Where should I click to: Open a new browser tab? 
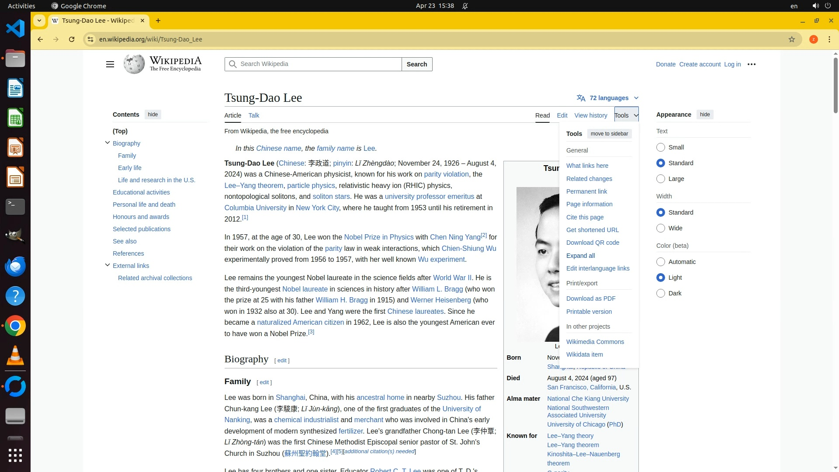point(158,21)
